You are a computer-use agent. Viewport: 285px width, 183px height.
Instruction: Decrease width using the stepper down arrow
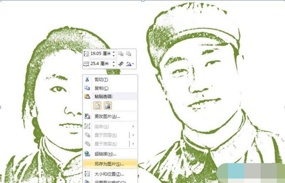point(114,65)
